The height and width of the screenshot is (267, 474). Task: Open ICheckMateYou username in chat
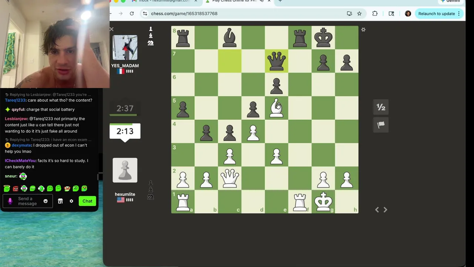(x=20, y=161)
